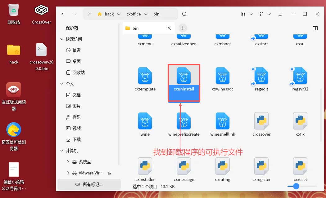The image size is (326, 198).
Task: Select the cxinstaller Python script
Action: tap(145, 166)
